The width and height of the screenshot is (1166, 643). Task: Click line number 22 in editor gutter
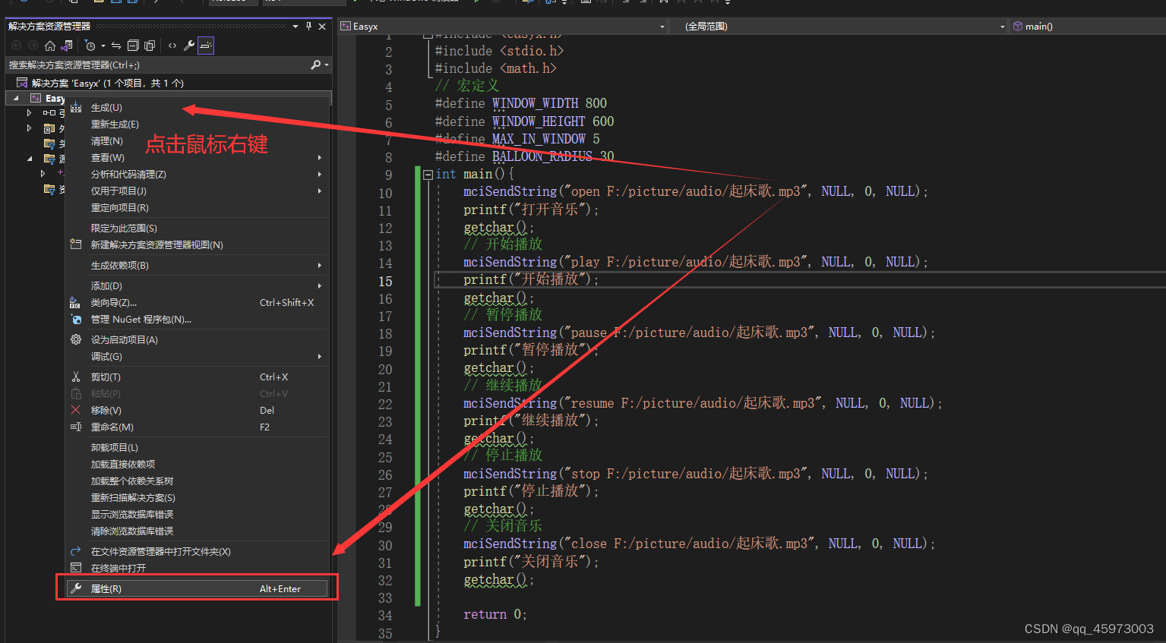point(385,405)
